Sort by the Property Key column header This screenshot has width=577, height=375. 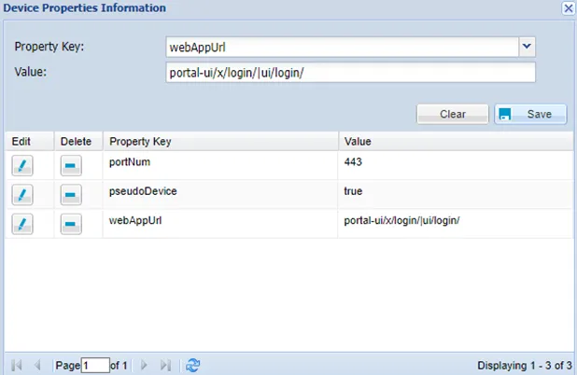click(220, 142)
